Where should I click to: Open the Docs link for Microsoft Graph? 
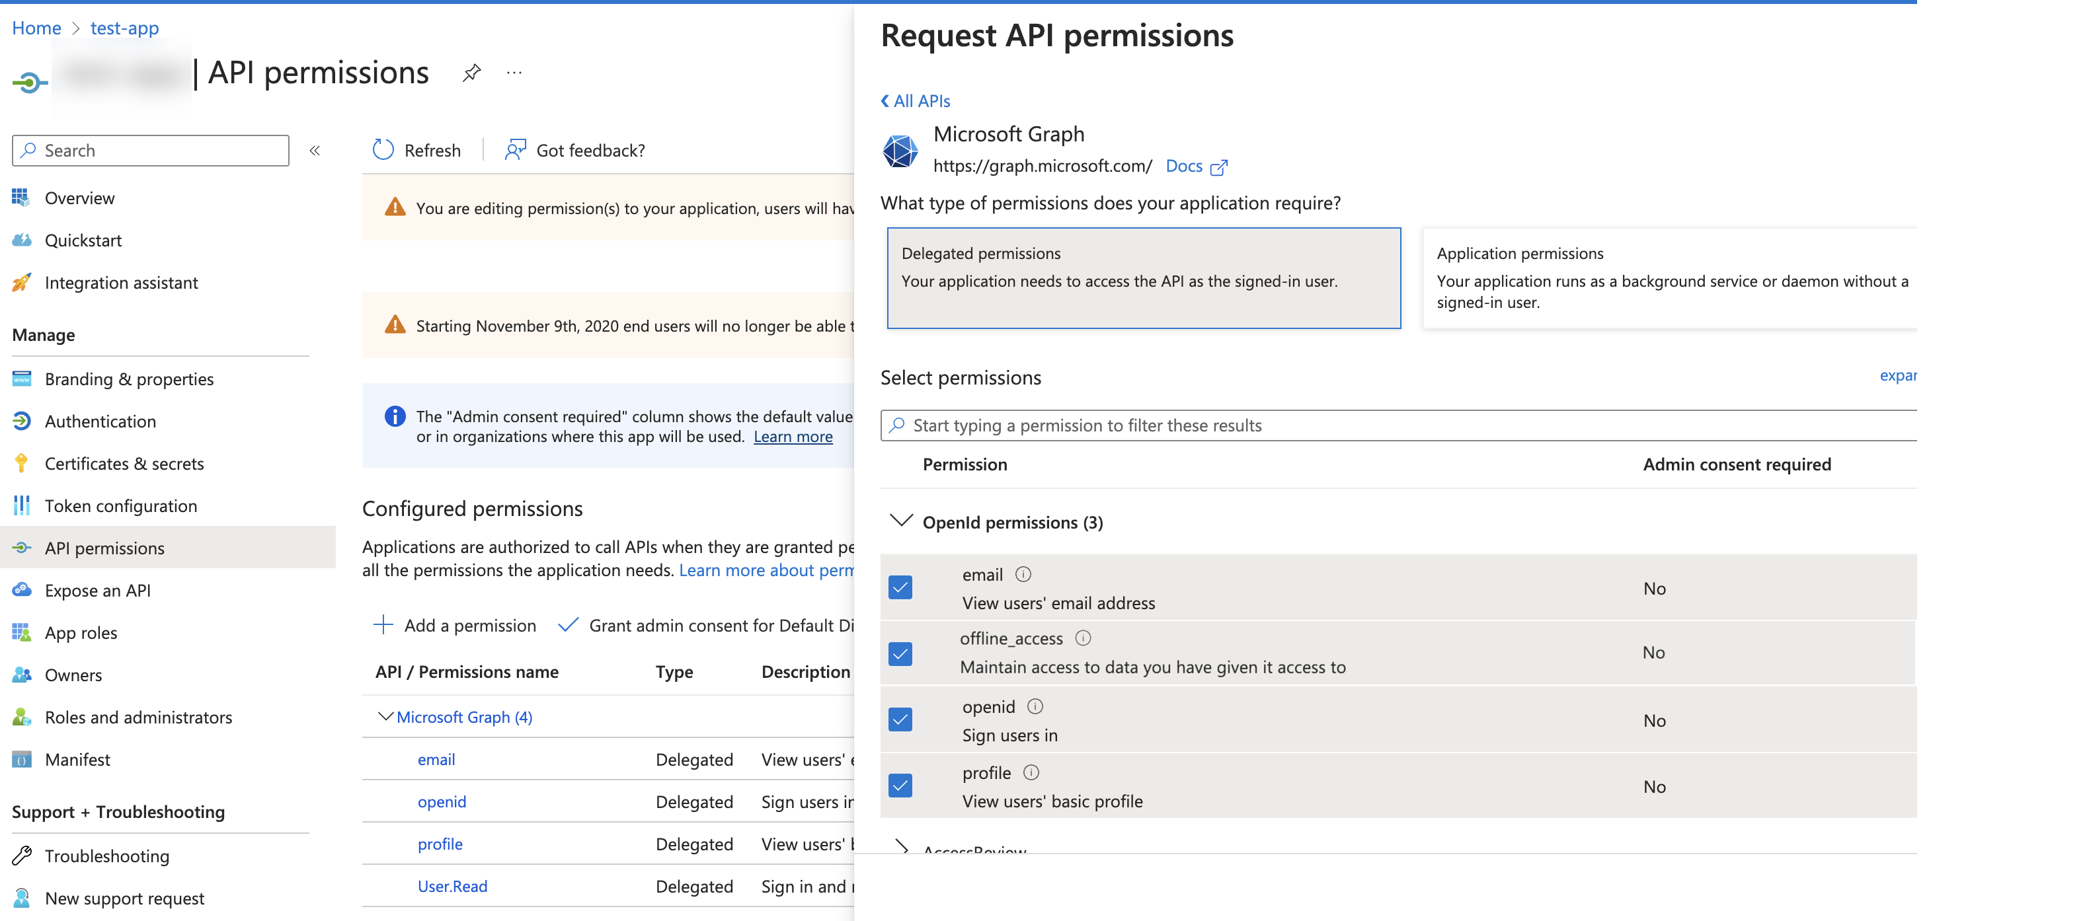coord(1183,166)
